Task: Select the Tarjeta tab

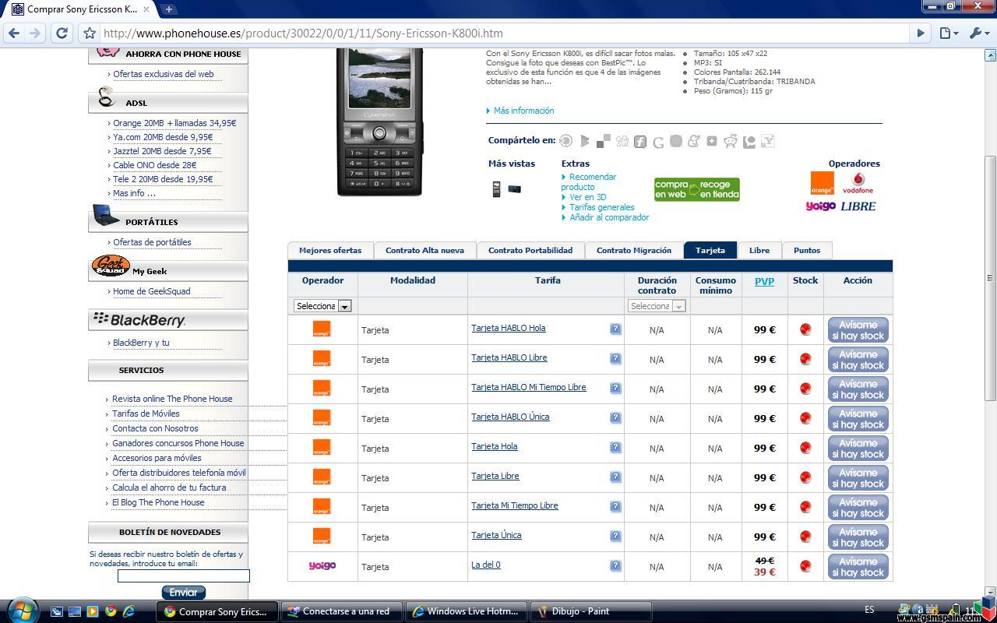Action: click(710, 250)
